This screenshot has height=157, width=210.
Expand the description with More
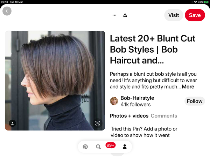[x=188, y=87]
